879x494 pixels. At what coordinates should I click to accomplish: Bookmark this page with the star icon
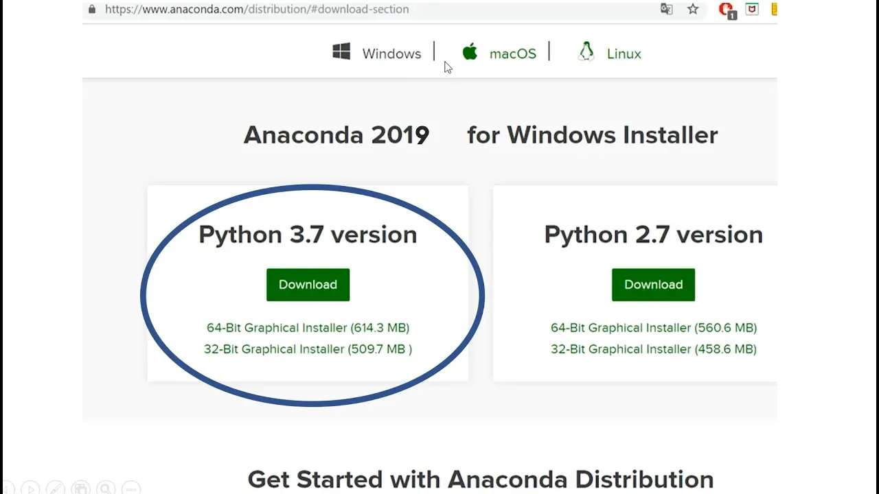[x=693, y=10]
